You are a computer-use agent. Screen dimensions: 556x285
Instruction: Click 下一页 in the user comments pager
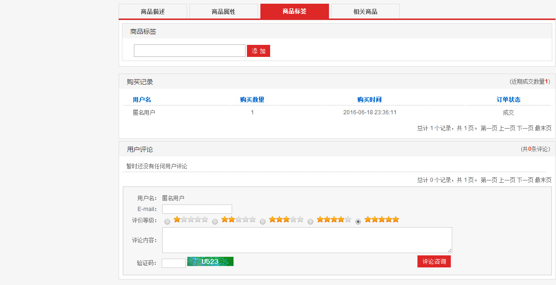(x=525, y=180)
